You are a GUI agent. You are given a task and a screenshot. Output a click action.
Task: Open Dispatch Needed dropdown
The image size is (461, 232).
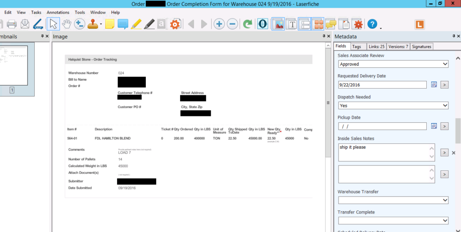tap(393, 105)
